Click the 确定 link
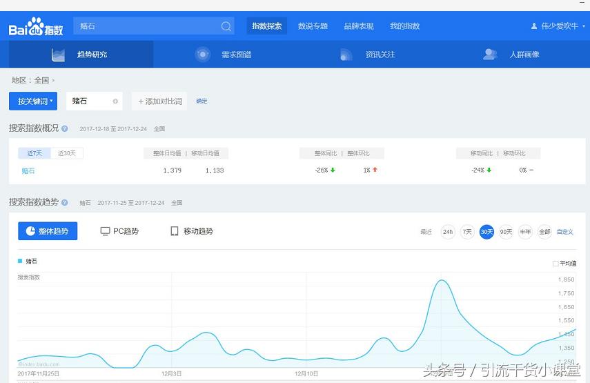This screenshot has height=383, width=590. pyautogui.click(x=201, y=101)
